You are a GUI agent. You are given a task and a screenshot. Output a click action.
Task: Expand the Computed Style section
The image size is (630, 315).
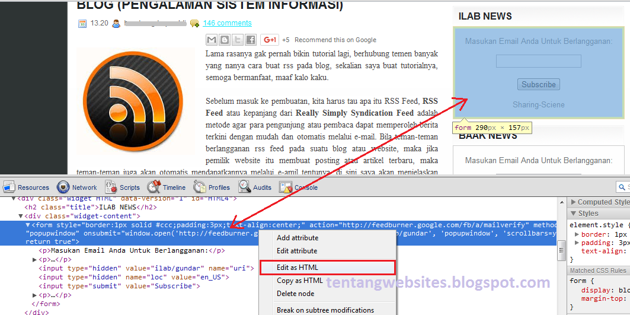(573, 202)
